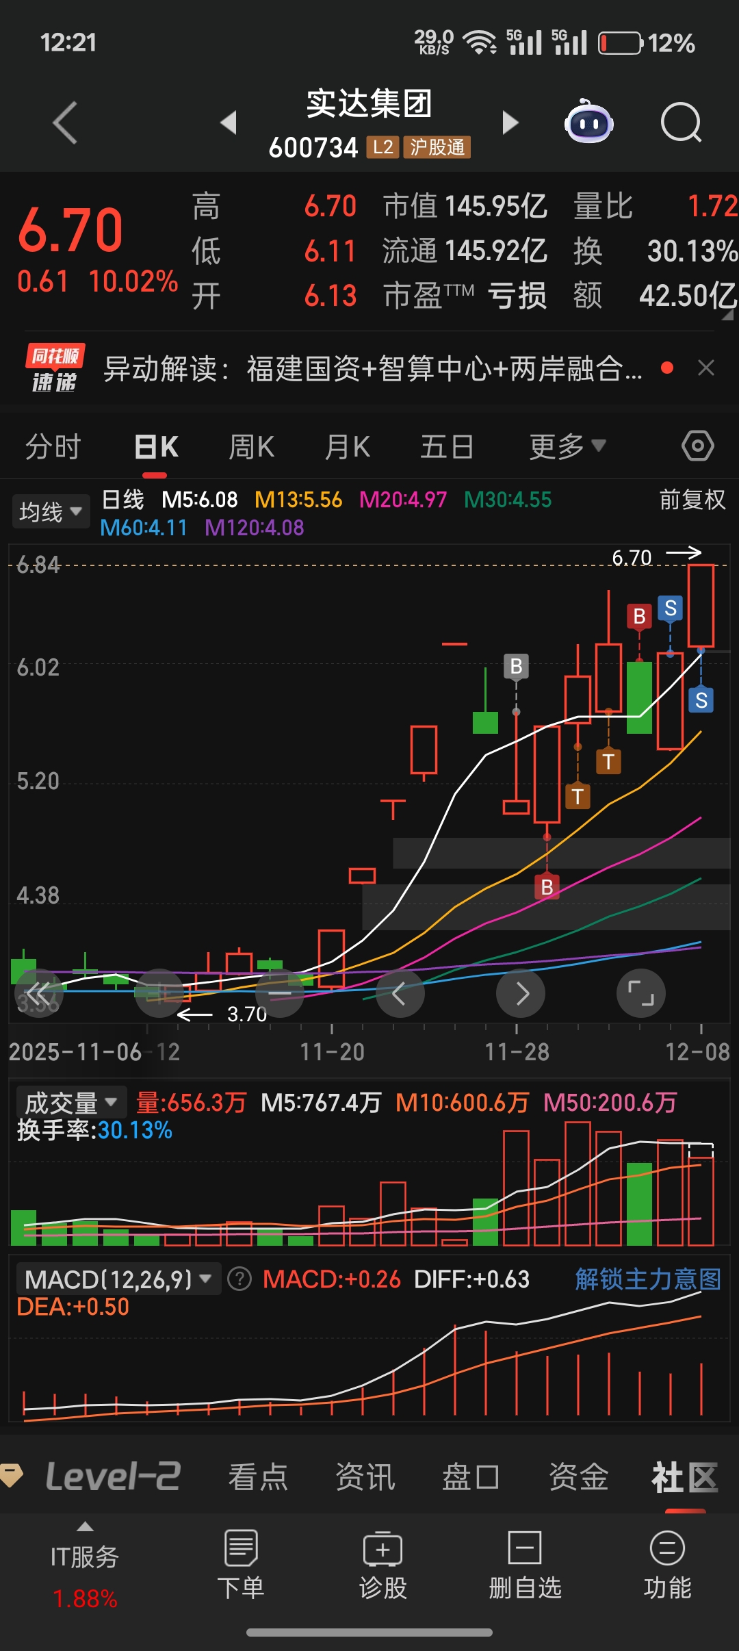739x1651 pixels.
Task: Open the 成交量 indicator dropdown
Action: 71,1103
